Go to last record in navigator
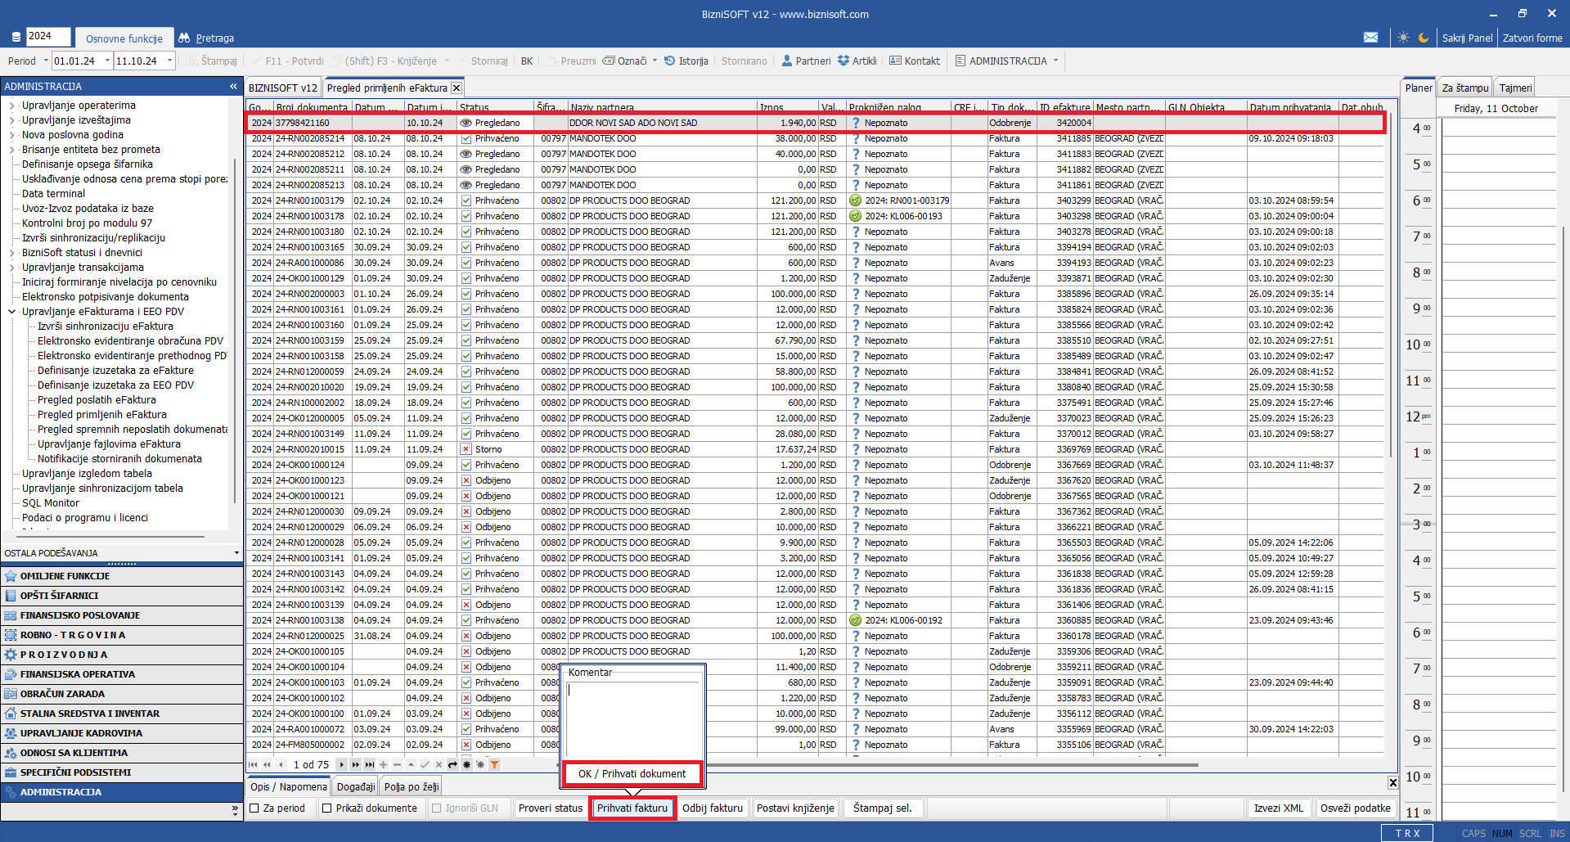The width and height of the screenshot is (1570, 842). pos(369,765)
